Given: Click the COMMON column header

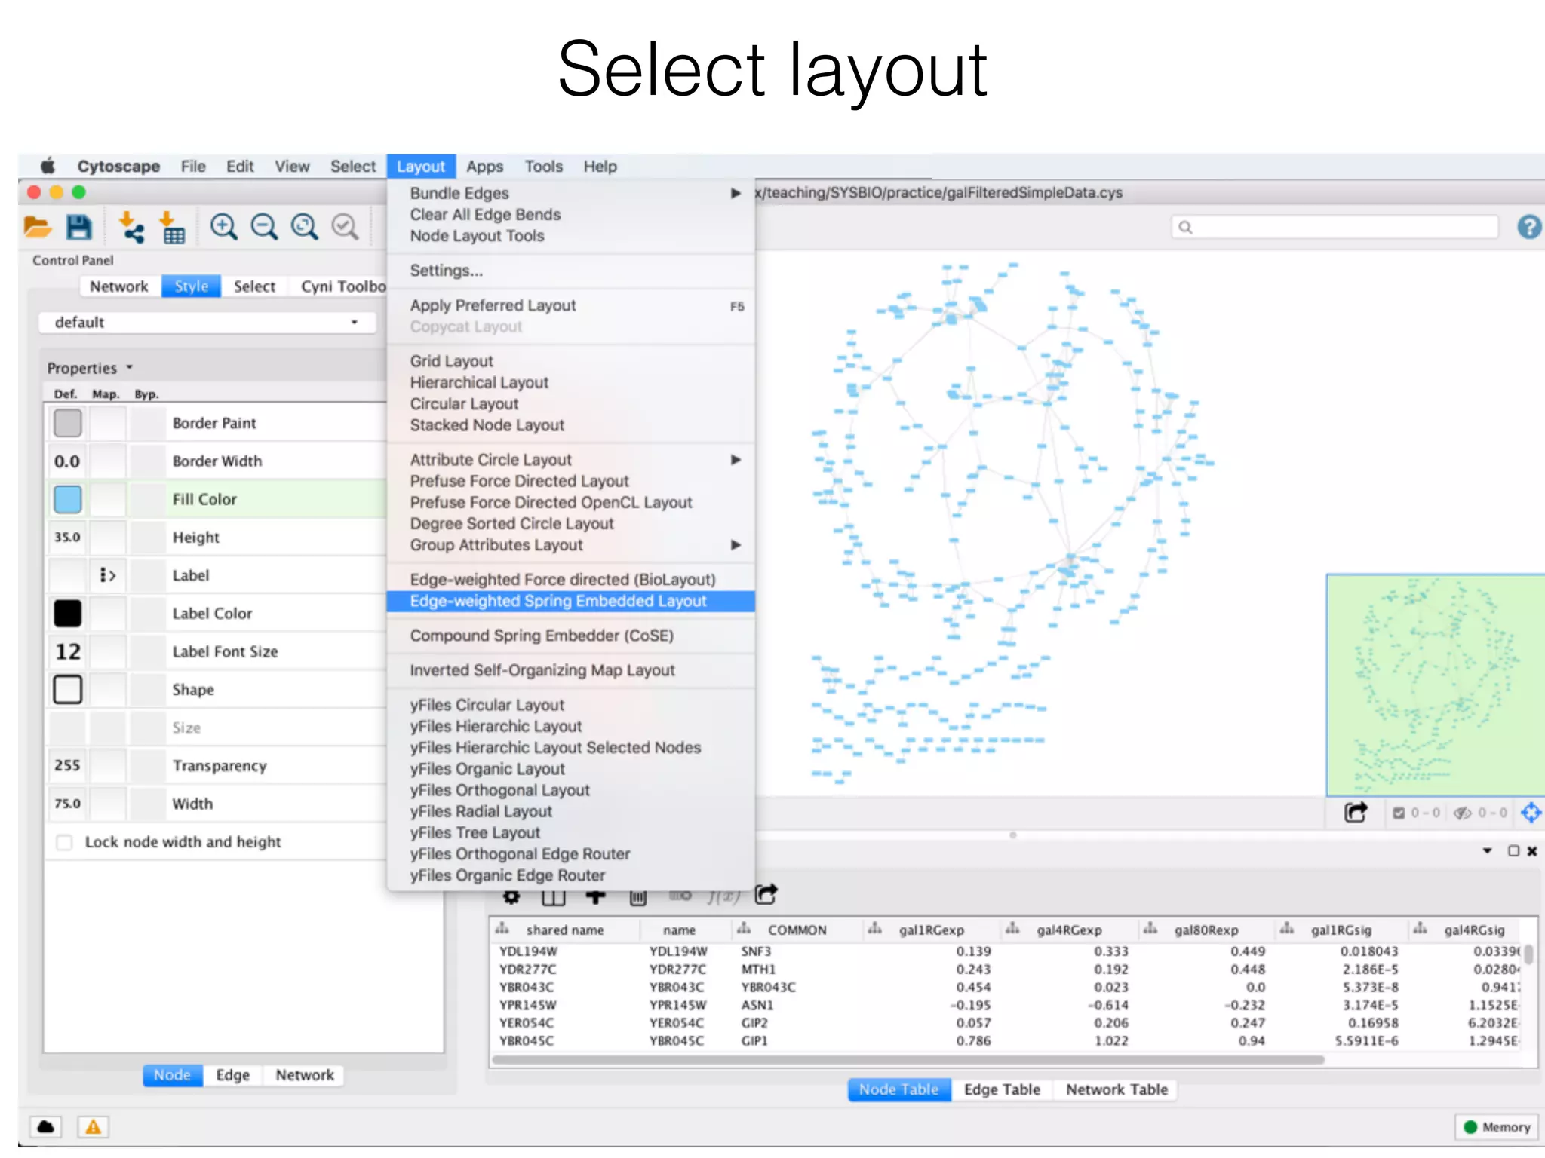Looking at the screenshot, I should tap(797, 930).
